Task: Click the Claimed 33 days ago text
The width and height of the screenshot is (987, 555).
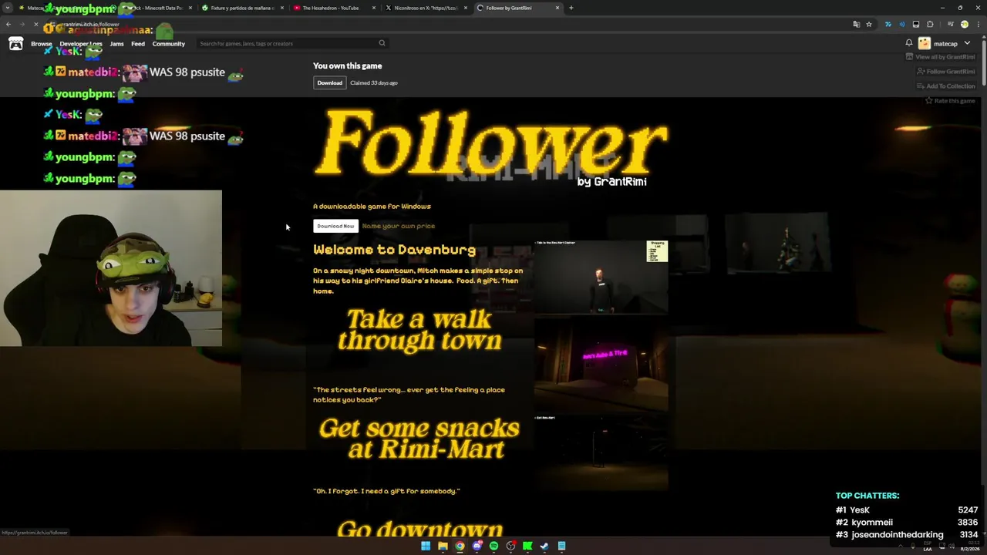Action: (373, 82)
